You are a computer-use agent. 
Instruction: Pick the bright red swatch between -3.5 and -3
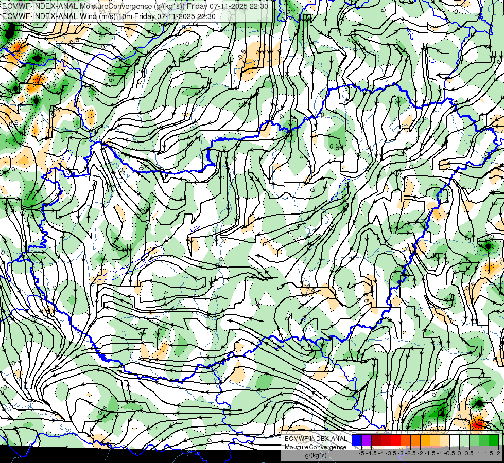(396, 440)
